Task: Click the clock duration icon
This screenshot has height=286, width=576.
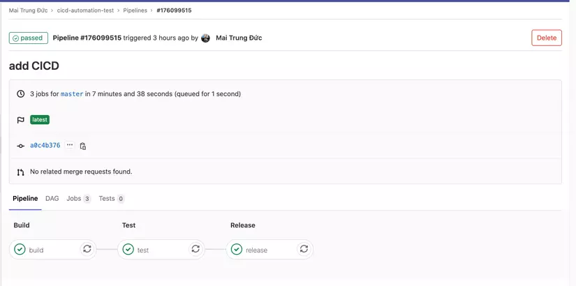Action: (21, 94)
